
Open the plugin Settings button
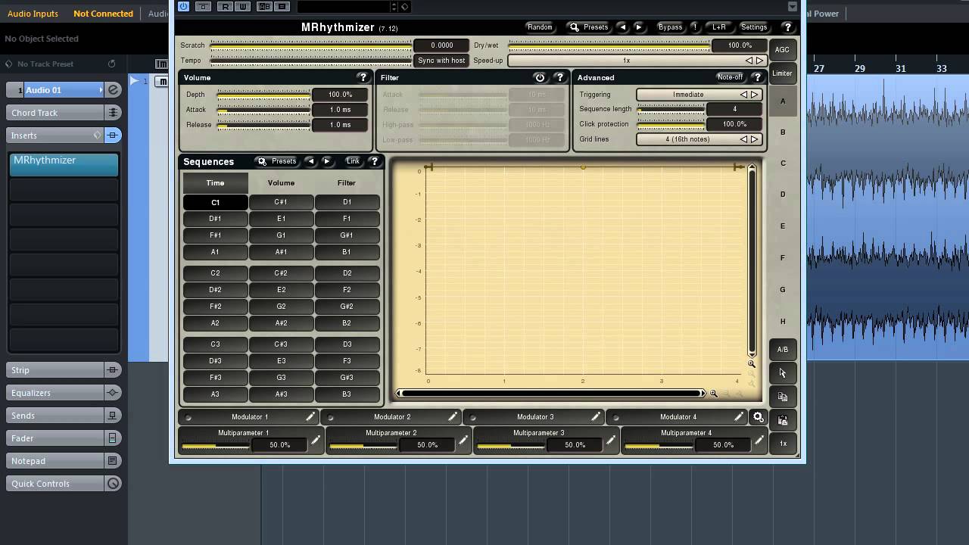click(754, 27)
